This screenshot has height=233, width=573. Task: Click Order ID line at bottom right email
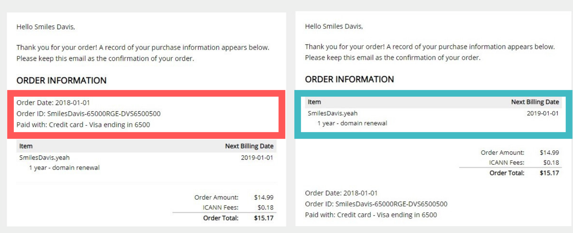[376, 204]
